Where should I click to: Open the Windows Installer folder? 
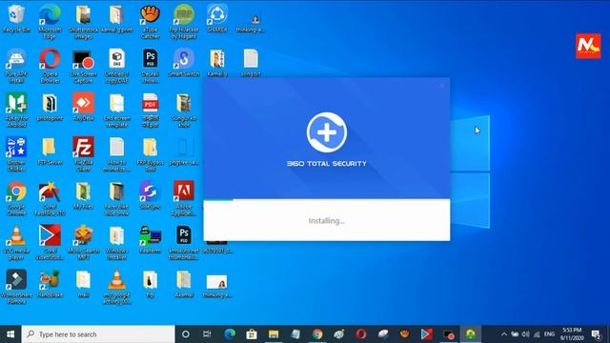[x=116, y=243]
